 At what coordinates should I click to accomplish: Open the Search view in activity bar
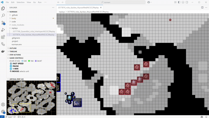(x=3, y=15)
